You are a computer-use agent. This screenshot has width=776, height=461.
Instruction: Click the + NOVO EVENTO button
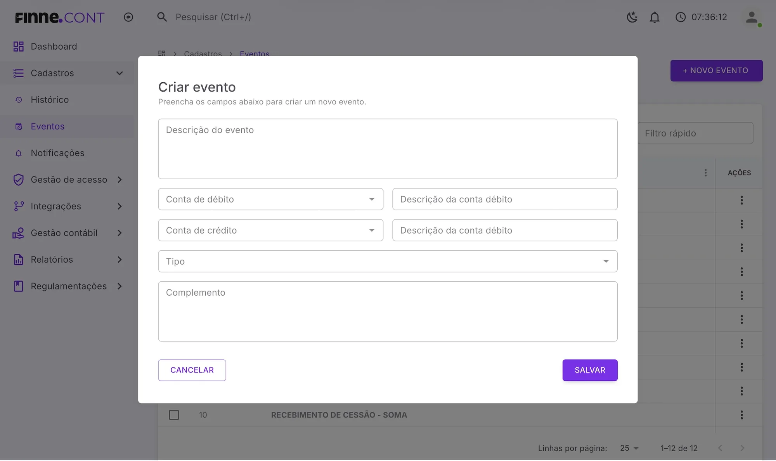coord(716,71)
